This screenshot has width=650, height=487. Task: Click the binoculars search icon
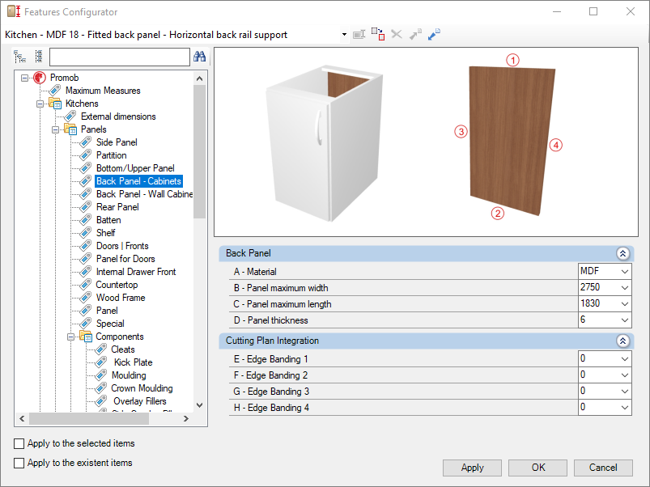[x=199, y=57]
